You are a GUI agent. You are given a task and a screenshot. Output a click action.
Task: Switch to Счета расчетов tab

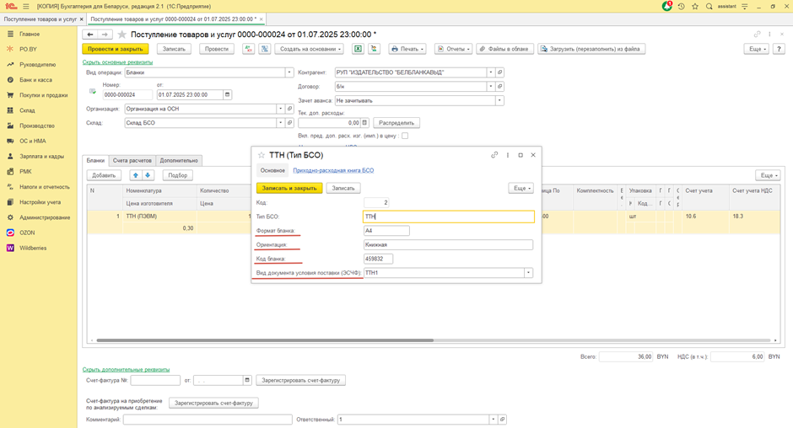132,160
